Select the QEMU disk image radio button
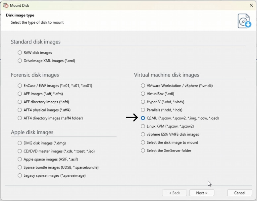 (143, 118)
